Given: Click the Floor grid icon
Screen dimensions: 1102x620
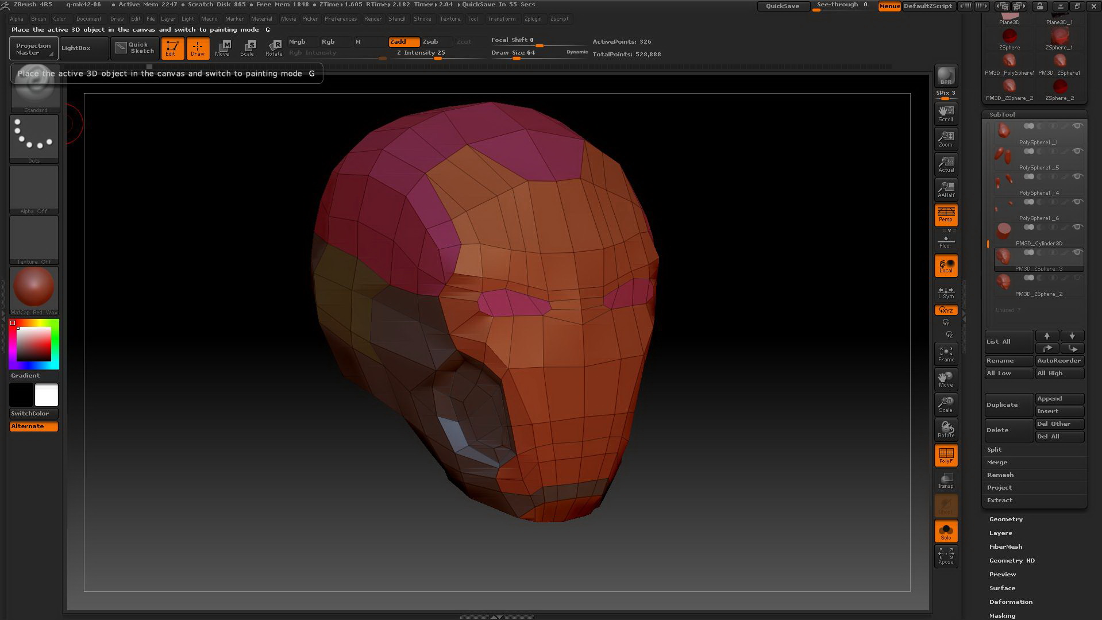Looking at the screenshot, I should click(x=946, y=241).
